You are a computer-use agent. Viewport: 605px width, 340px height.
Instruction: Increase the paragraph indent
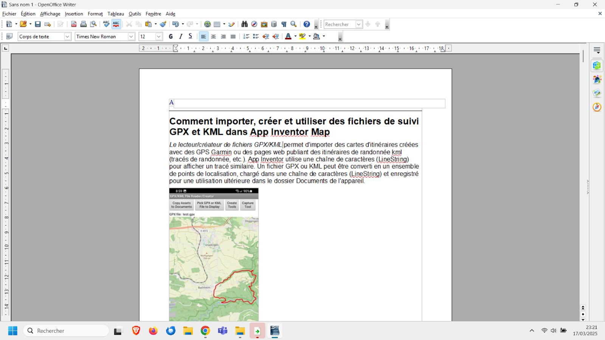click(x=276, y=36)
